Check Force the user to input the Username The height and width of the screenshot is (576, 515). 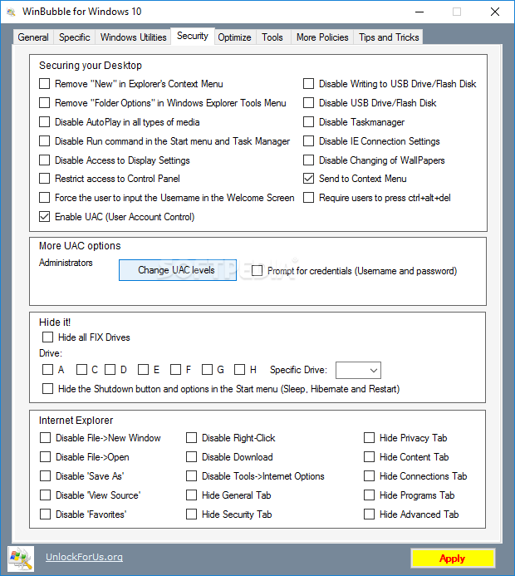click(x=44, y=198)
